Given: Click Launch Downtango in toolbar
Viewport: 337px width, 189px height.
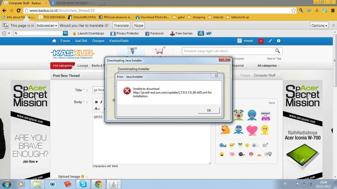Looking at the screenshot, I should [x=88, y=33].
